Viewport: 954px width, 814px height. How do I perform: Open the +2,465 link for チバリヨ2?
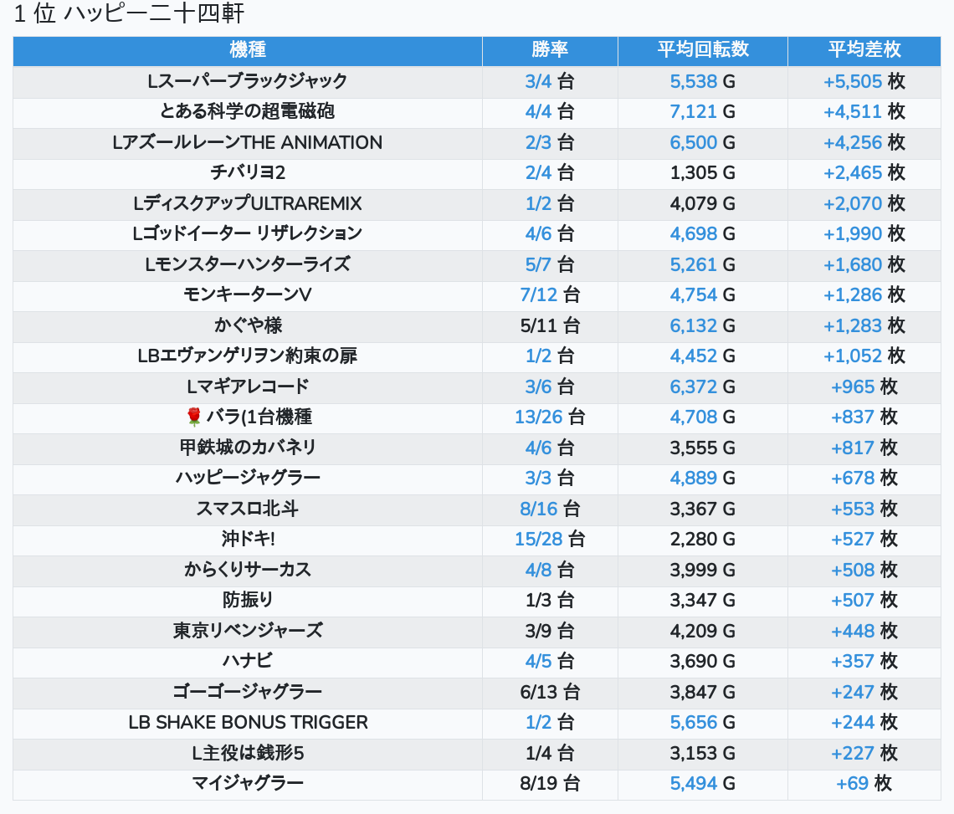click(x=853, y=172)
